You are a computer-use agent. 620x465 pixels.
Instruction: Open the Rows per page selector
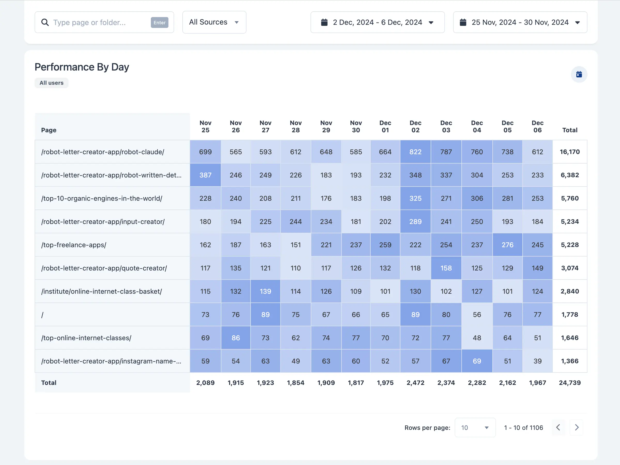[475, 428]
